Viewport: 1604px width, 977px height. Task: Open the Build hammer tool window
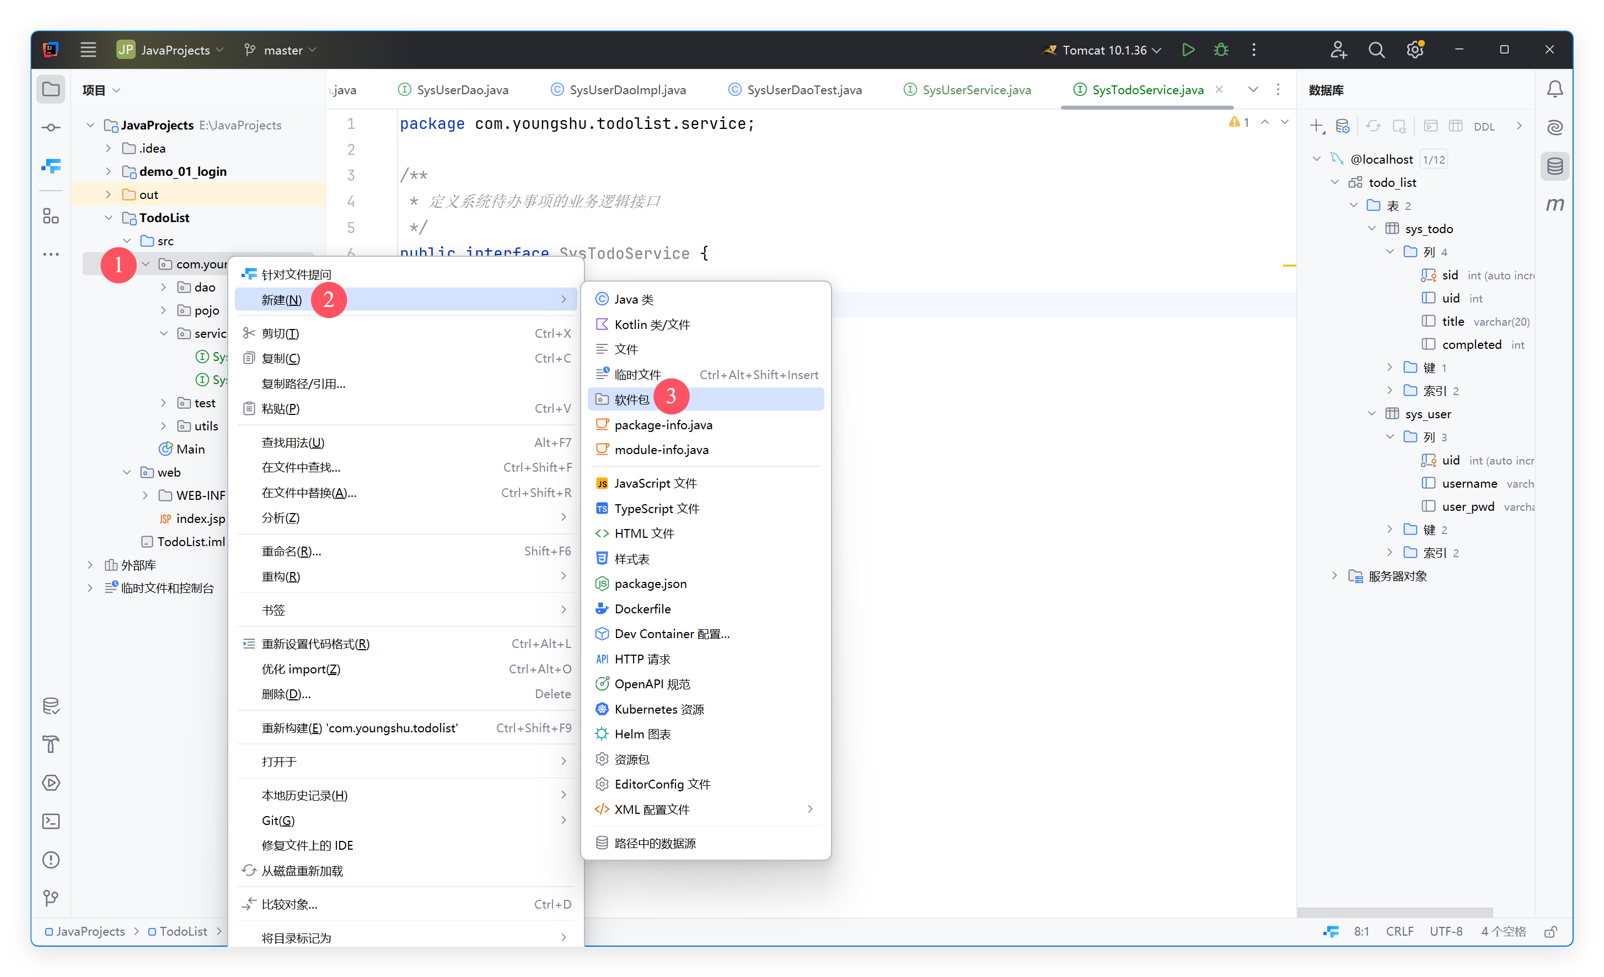(x=51, y=743)
